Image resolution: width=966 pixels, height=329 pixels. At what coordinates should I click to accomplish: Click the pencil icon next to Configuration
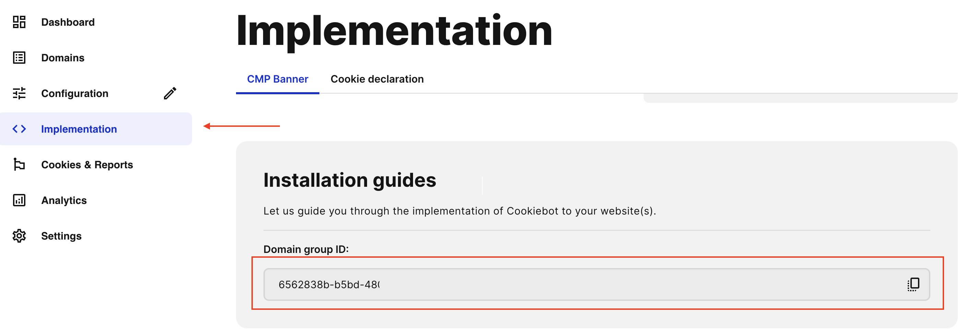click(x=170, y=93)
